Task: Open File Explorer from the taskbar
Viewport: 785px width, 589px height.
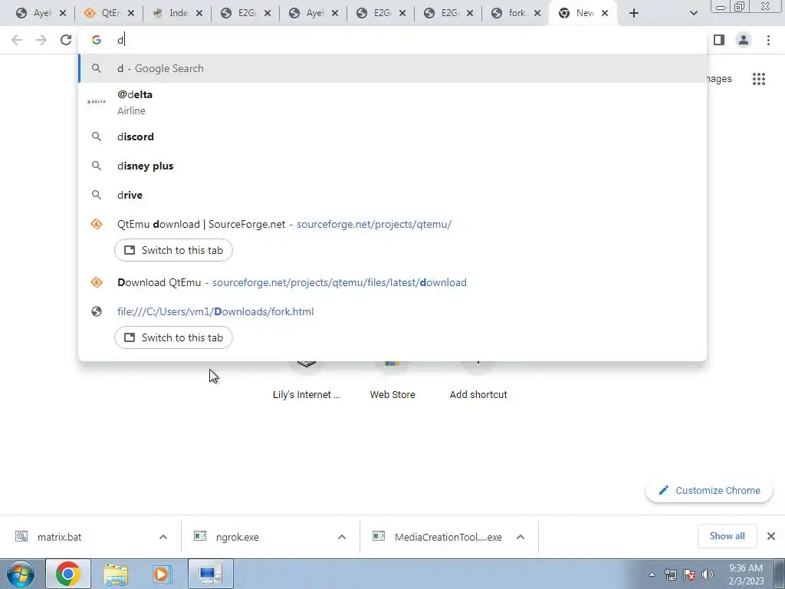Action: pyautogui.click(x=117, y=574)
